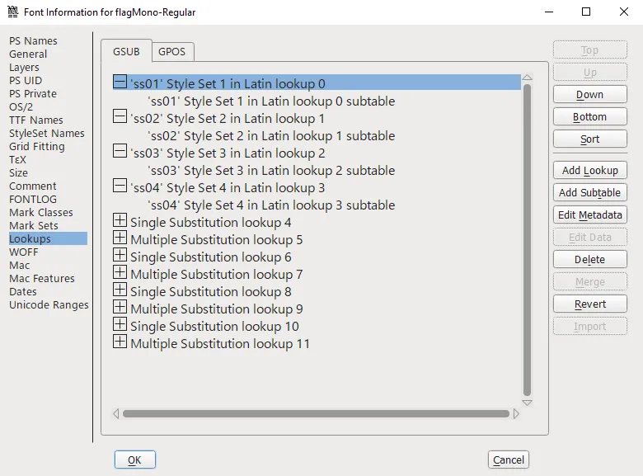Select 'ss04' Style Set 4 lookup 3 subtable
Image resolution: width=643 pixels, height=476 pixels.
[x=271, y=205]
